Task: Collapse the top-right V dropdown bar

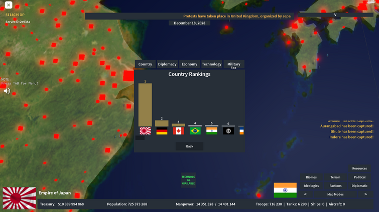Action: (335, 14)
